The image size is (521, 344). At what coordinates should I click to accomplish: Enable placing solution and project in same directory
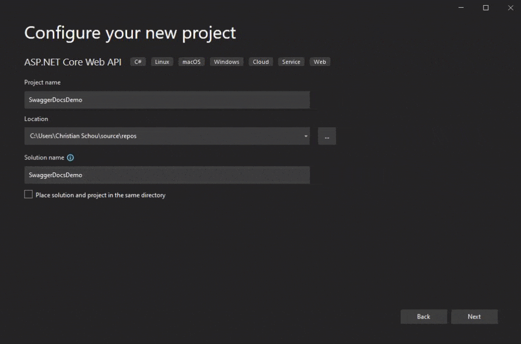[28, 194]
